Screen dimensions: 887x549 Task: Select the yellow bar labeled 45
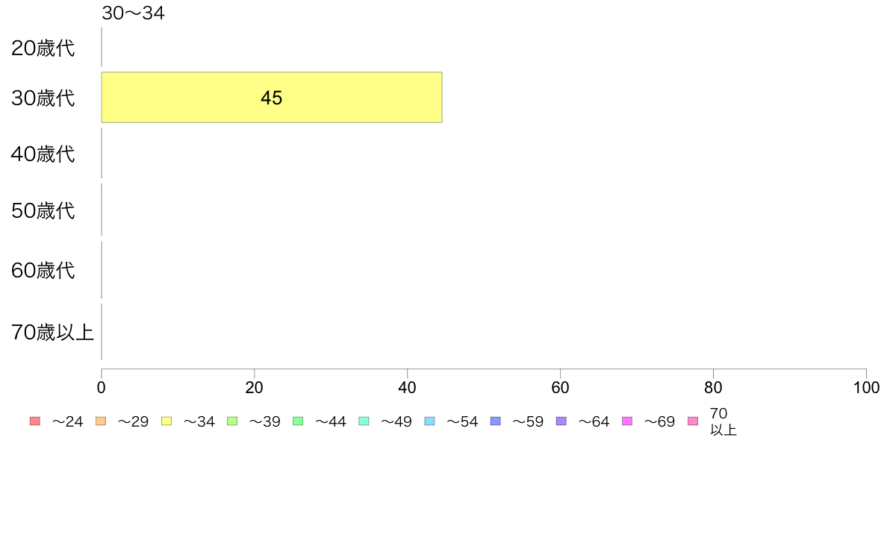[x=272, y=97]
